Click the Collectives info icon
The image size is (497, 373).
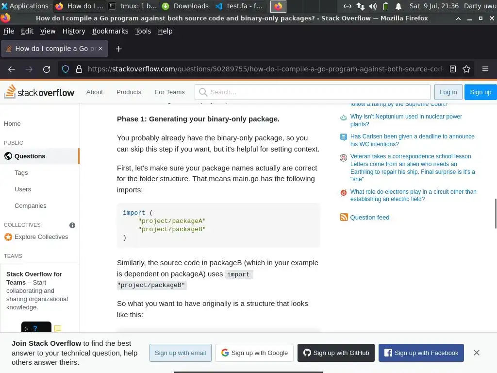[72, 225]
